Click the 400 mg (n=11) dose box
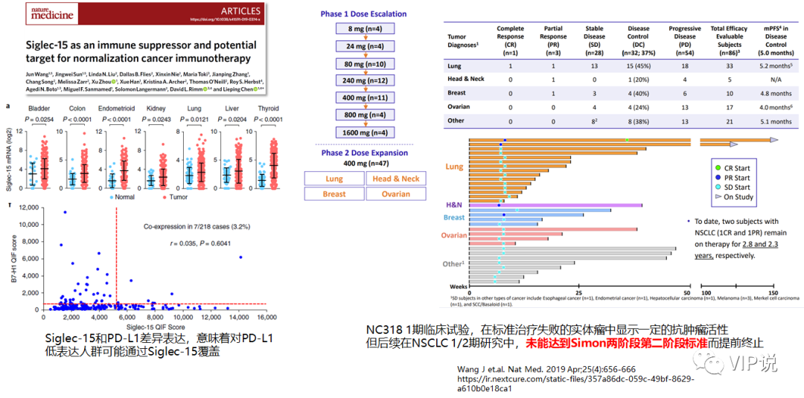Screen dimensions: 804x398 click(x=366, y=98)
